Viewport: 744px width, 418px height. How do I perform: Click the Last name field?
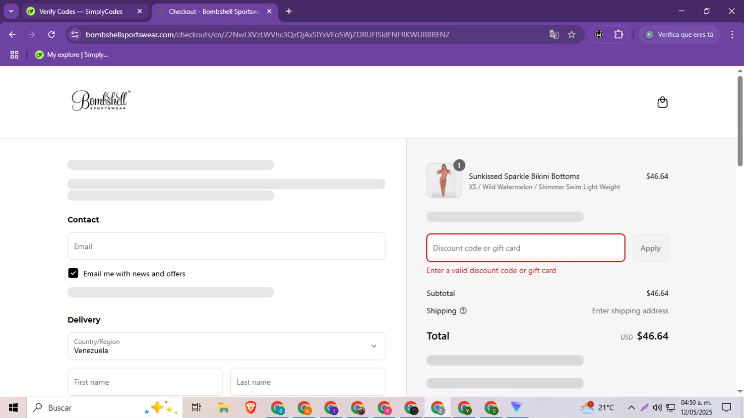(x=308, y=382)
